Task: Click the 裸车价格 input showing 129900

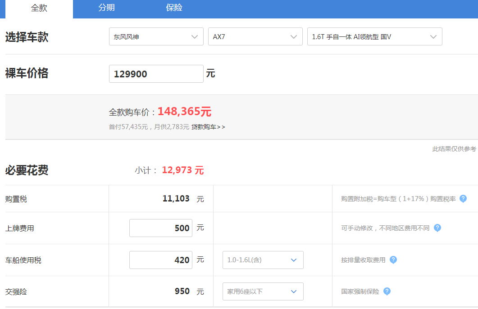Action: [156, 74]
